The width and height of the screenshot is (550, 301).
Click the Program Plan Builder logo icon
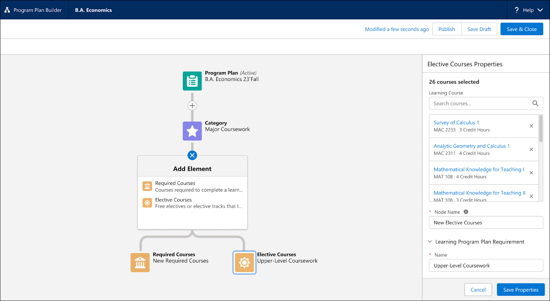7,10
